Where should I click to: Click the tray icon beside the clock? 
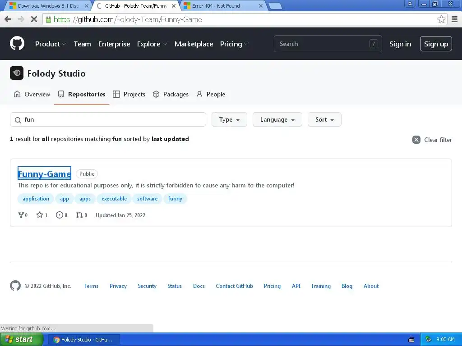click(x=428, y=340)
